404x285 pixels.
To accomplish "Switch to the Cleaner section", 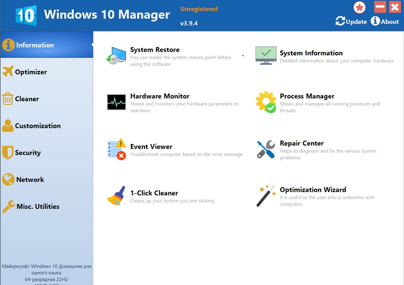I will point(46,99).
